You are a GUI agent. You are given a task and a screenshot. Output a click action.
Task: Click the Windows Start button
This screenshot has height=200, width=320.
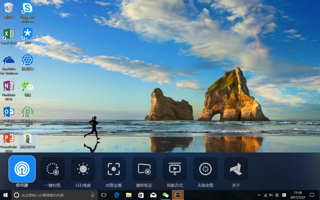[x=6, y=195]
